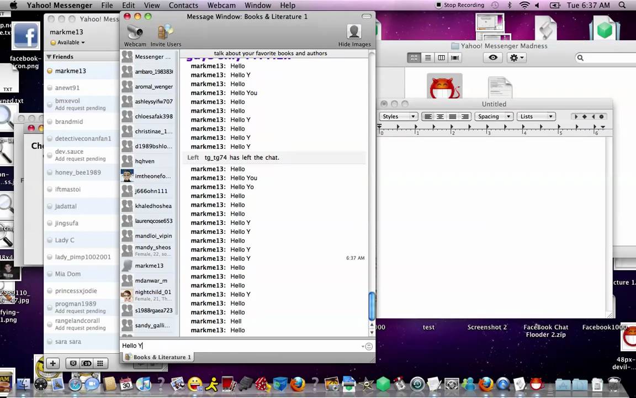Select honey_bee1989 in the friends list
Screen dimensions: 636x398
click(x=82, y=172)
